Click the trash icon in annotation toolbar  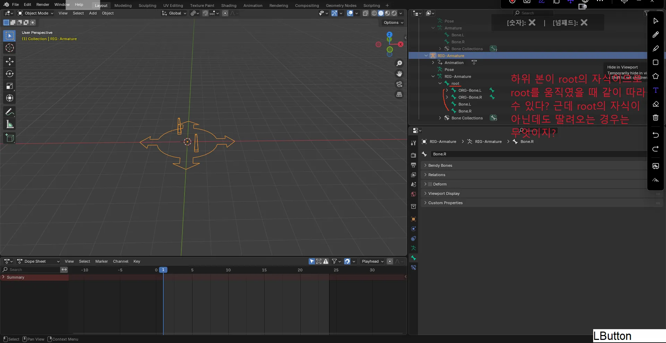point(656,118)
